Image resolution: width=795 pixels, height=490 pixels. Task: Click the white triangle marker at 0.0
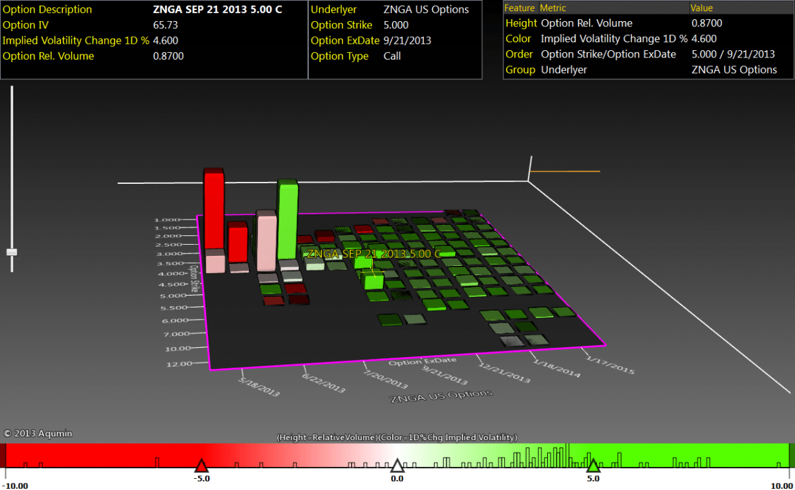(x=396, y=464)
